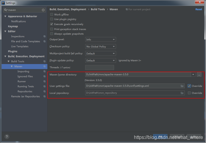The width and height of the screenshot is (206, 143).
Task: Click project-level icon beside Ignored Files
Action: pos(45,76)
